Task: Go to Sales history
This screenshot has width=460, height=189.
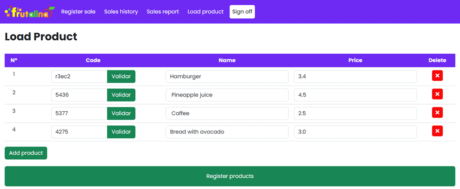Action: 121,12
